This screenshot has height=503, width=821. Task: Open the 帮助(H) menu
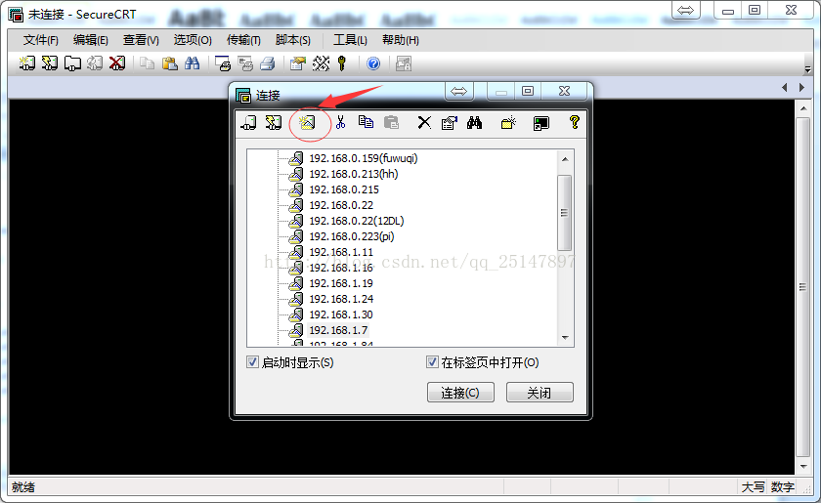pos(401,40)
